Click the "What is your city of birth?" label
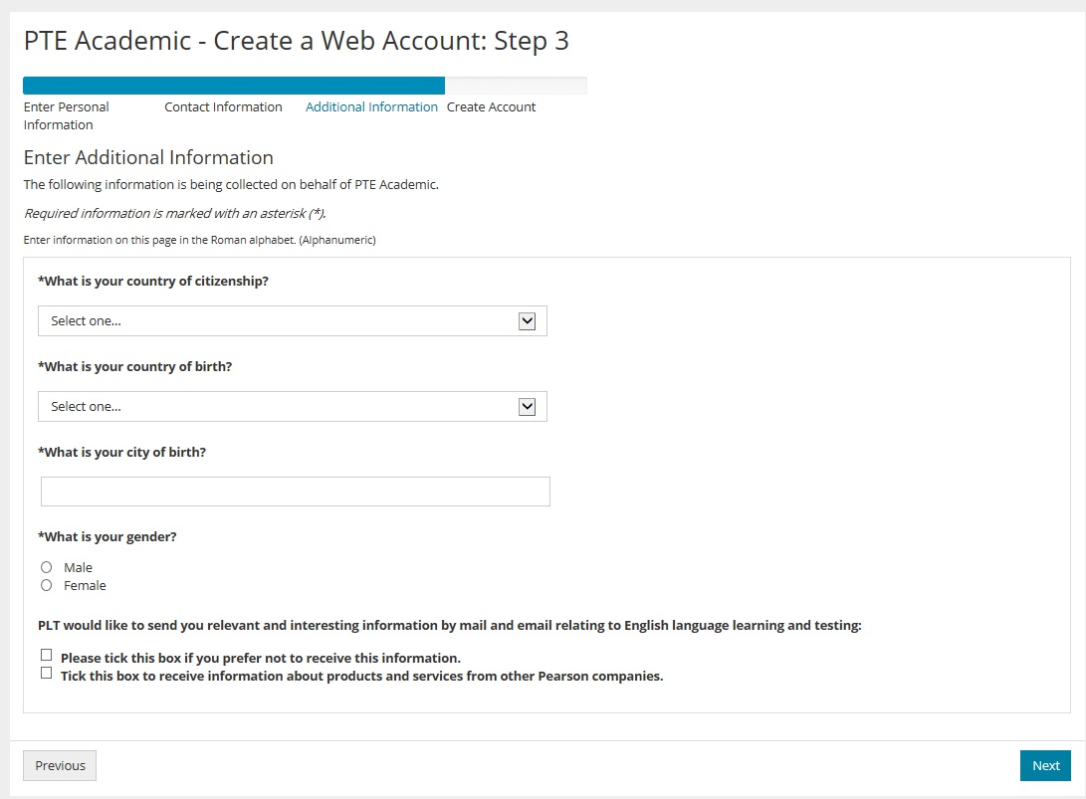This screenshot has width=1086, height=799. (x=121, y=452)
